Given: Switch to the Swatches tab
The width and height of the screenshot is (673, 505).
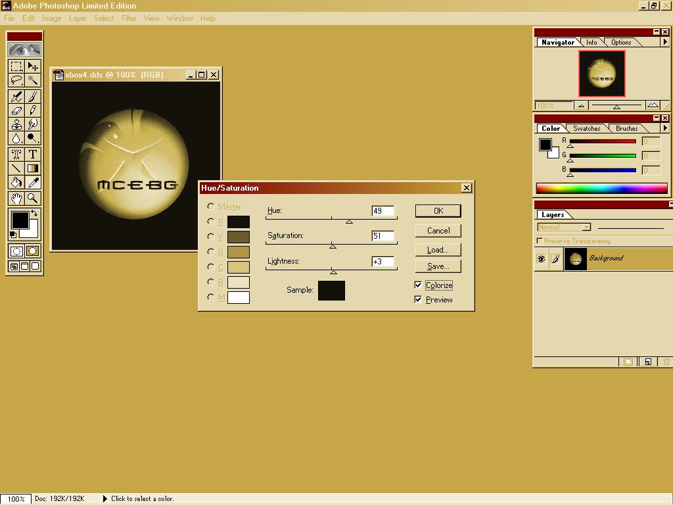Looking at the screenshot, I should pos(586,128).
